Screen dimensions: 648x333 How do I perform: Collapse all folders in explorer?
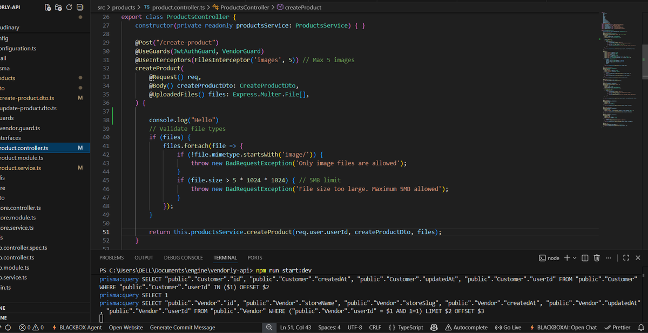pyautogui.click(x=80, y=7)
